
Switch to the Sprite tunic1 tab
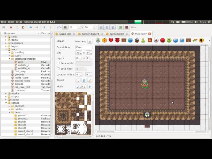tap(117, 34)
